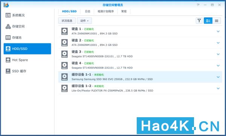
Task: Expand 缓存设备 1-2 details chevron
Action: point(218,88)
